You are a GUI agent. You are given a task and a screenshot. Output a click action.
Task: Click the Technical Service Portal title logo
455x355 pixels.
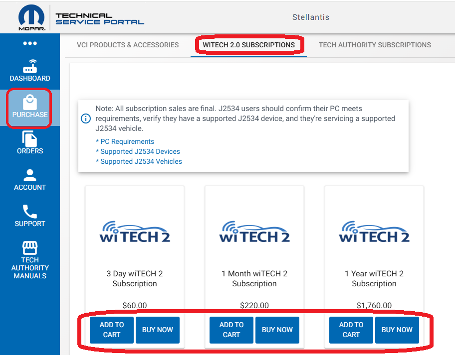(100, 19)
